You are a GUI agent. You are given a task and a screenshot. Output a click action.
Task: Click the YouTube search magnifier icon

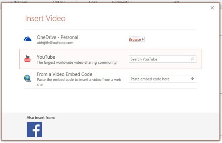(x=192, y=59)
